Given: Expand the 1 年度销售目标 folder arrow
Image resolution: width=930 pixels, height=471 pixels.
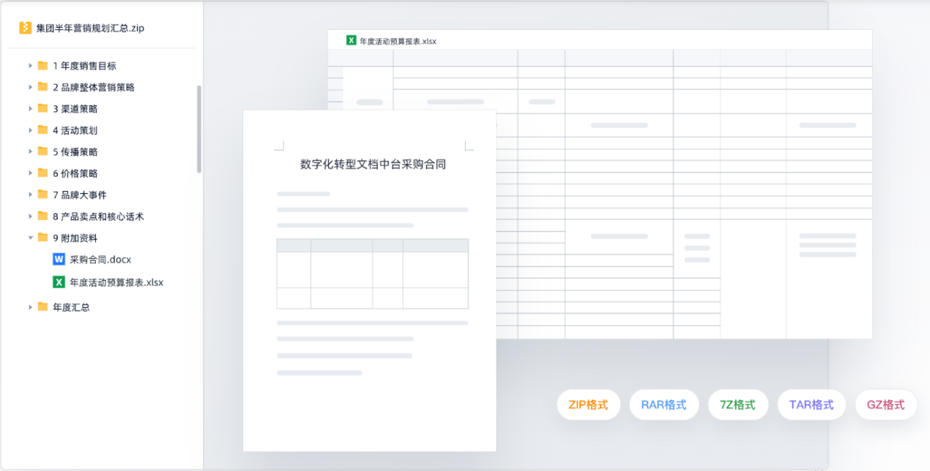Looking at the screenshot, I should coord(31,65).
